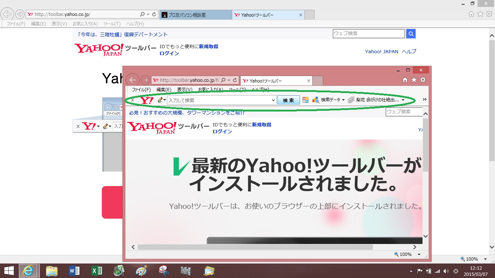Screen dimensions: 495x278
Task: Open the main browser Home icon
Action: coord(471,14)
